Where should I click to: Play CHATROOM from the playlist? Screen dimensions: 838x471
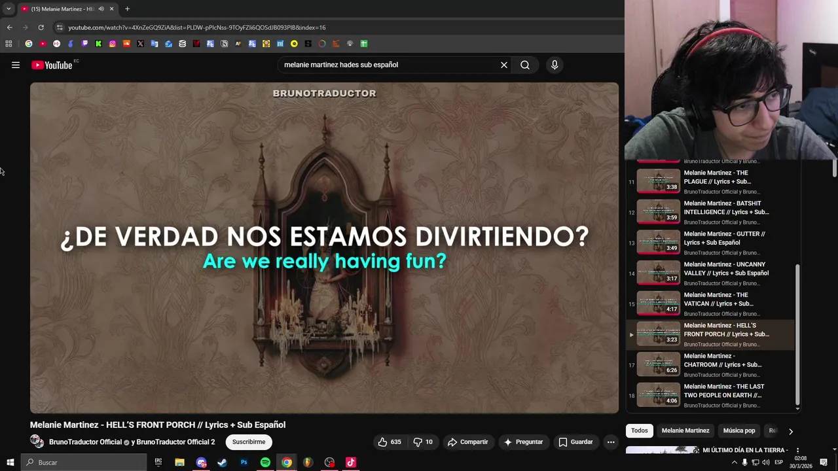tap(710, 365)
